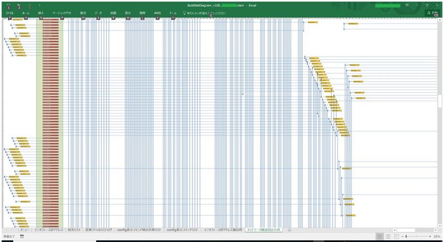Open the 開発 ribbon tab
This screenshot has width=444, height=242.
click(143, 13)
